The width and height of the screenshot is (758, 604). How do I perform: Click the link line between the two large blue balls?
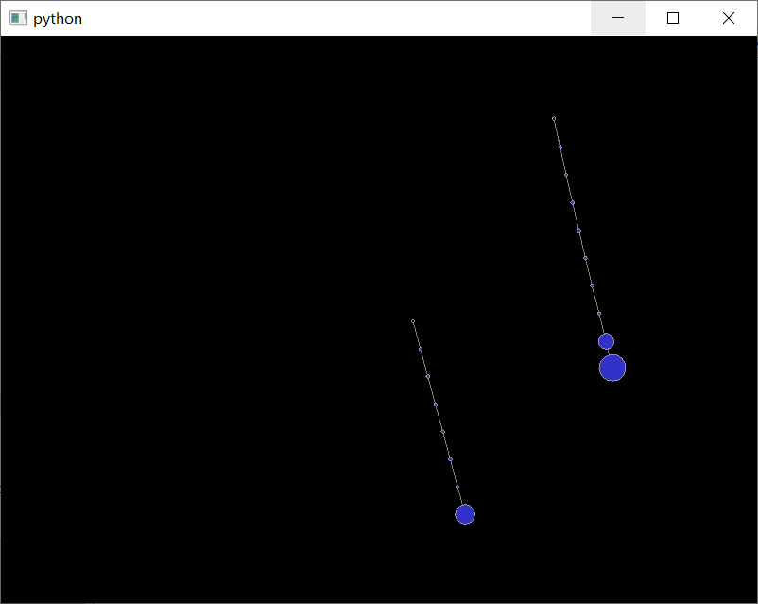tap(609, 352)
